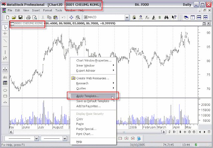Choose Paste Special menu item
The width and height of the screenshot is (213, 148).
tap(93, 129)
